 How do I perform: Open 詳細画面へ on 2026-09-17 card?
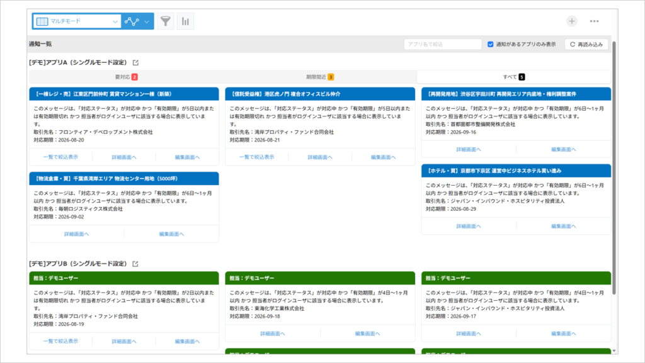point(469,333)
